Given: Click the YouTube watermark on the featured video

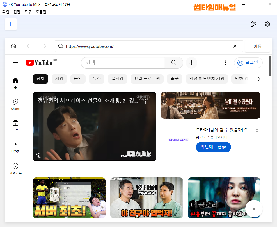Looking at the screenshot, I should coord(139,154).
